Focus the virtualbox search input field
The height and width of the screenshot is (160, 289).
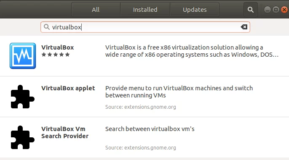145,27
